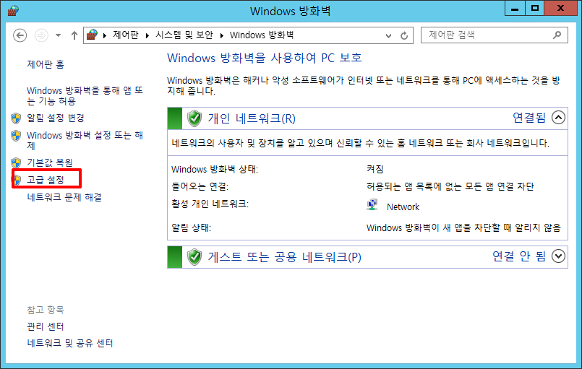The image size is (582, 369).
Task: Click the 연결됨 status text
Action: [x=529, y=118]
